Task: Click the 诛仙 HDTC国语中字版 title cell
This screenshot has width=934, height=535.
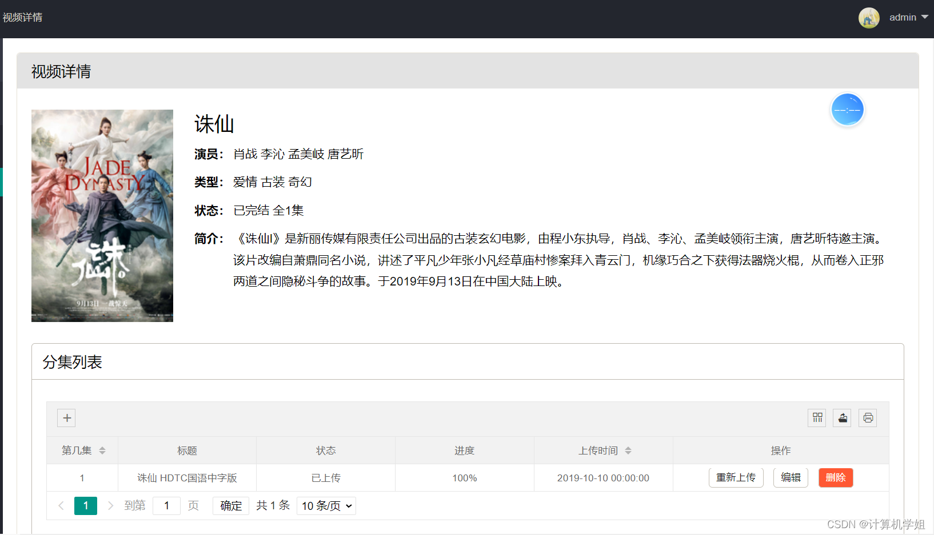Action: point(187,478)
